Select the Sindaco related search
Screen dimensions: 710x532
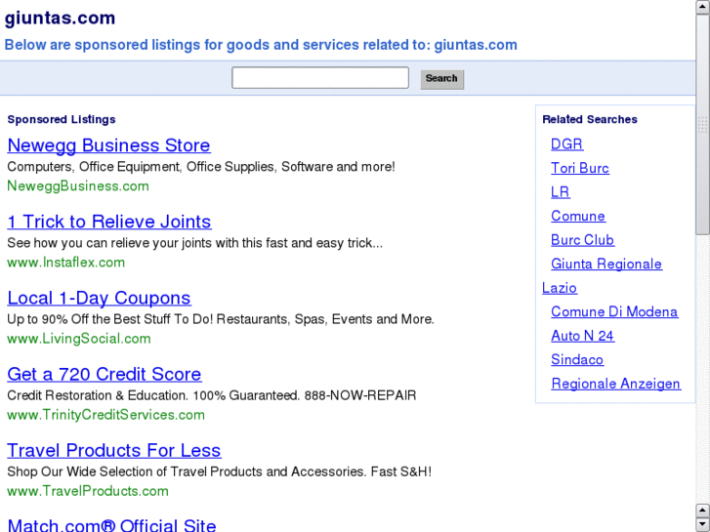tap(577, 360)
